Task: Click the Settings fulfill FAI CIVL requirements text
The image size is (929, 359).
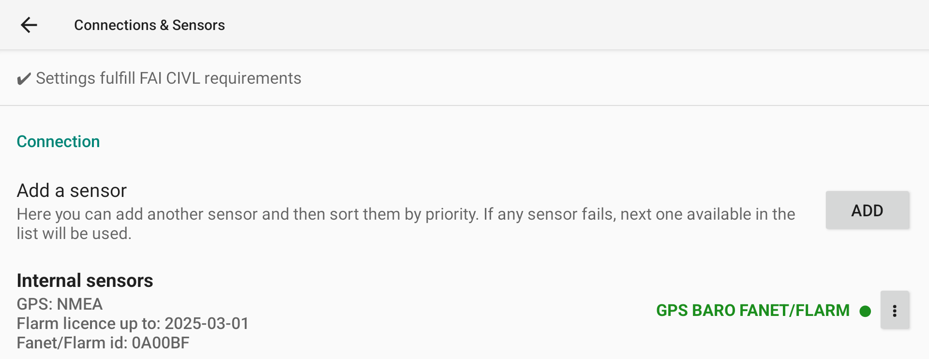Action: click(168, 78)
